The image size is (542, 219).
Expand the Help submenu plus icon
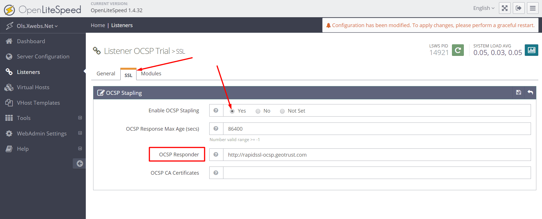(x=80, y=148)
